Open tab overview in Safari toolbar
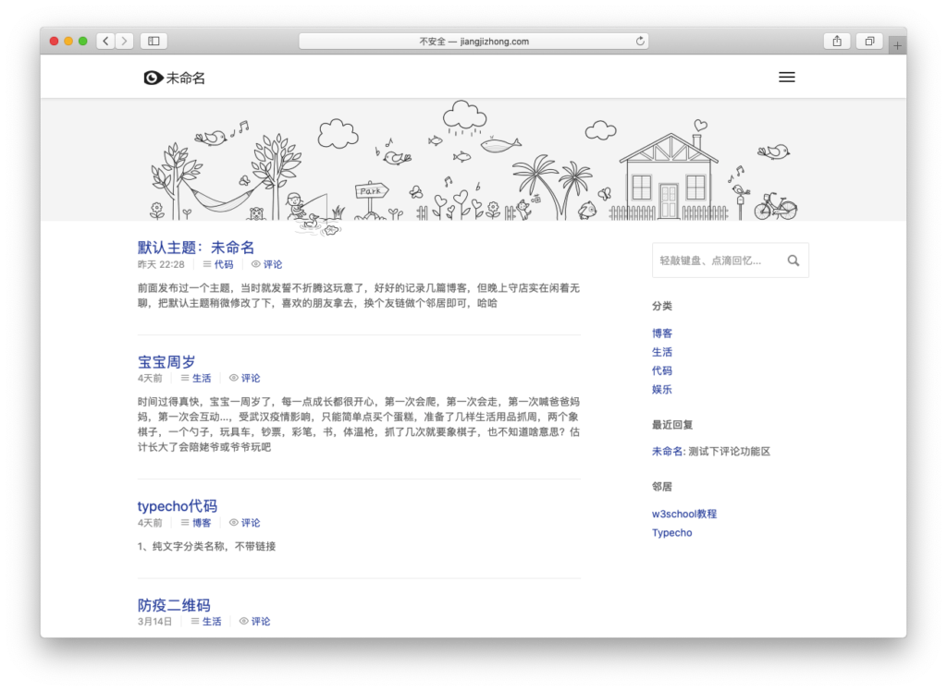The image size is (947, 691). point(868,41)
